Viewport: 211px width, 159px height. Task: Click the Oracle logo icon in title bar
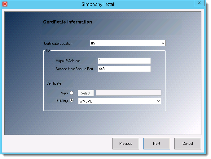[x=5, y=4]
